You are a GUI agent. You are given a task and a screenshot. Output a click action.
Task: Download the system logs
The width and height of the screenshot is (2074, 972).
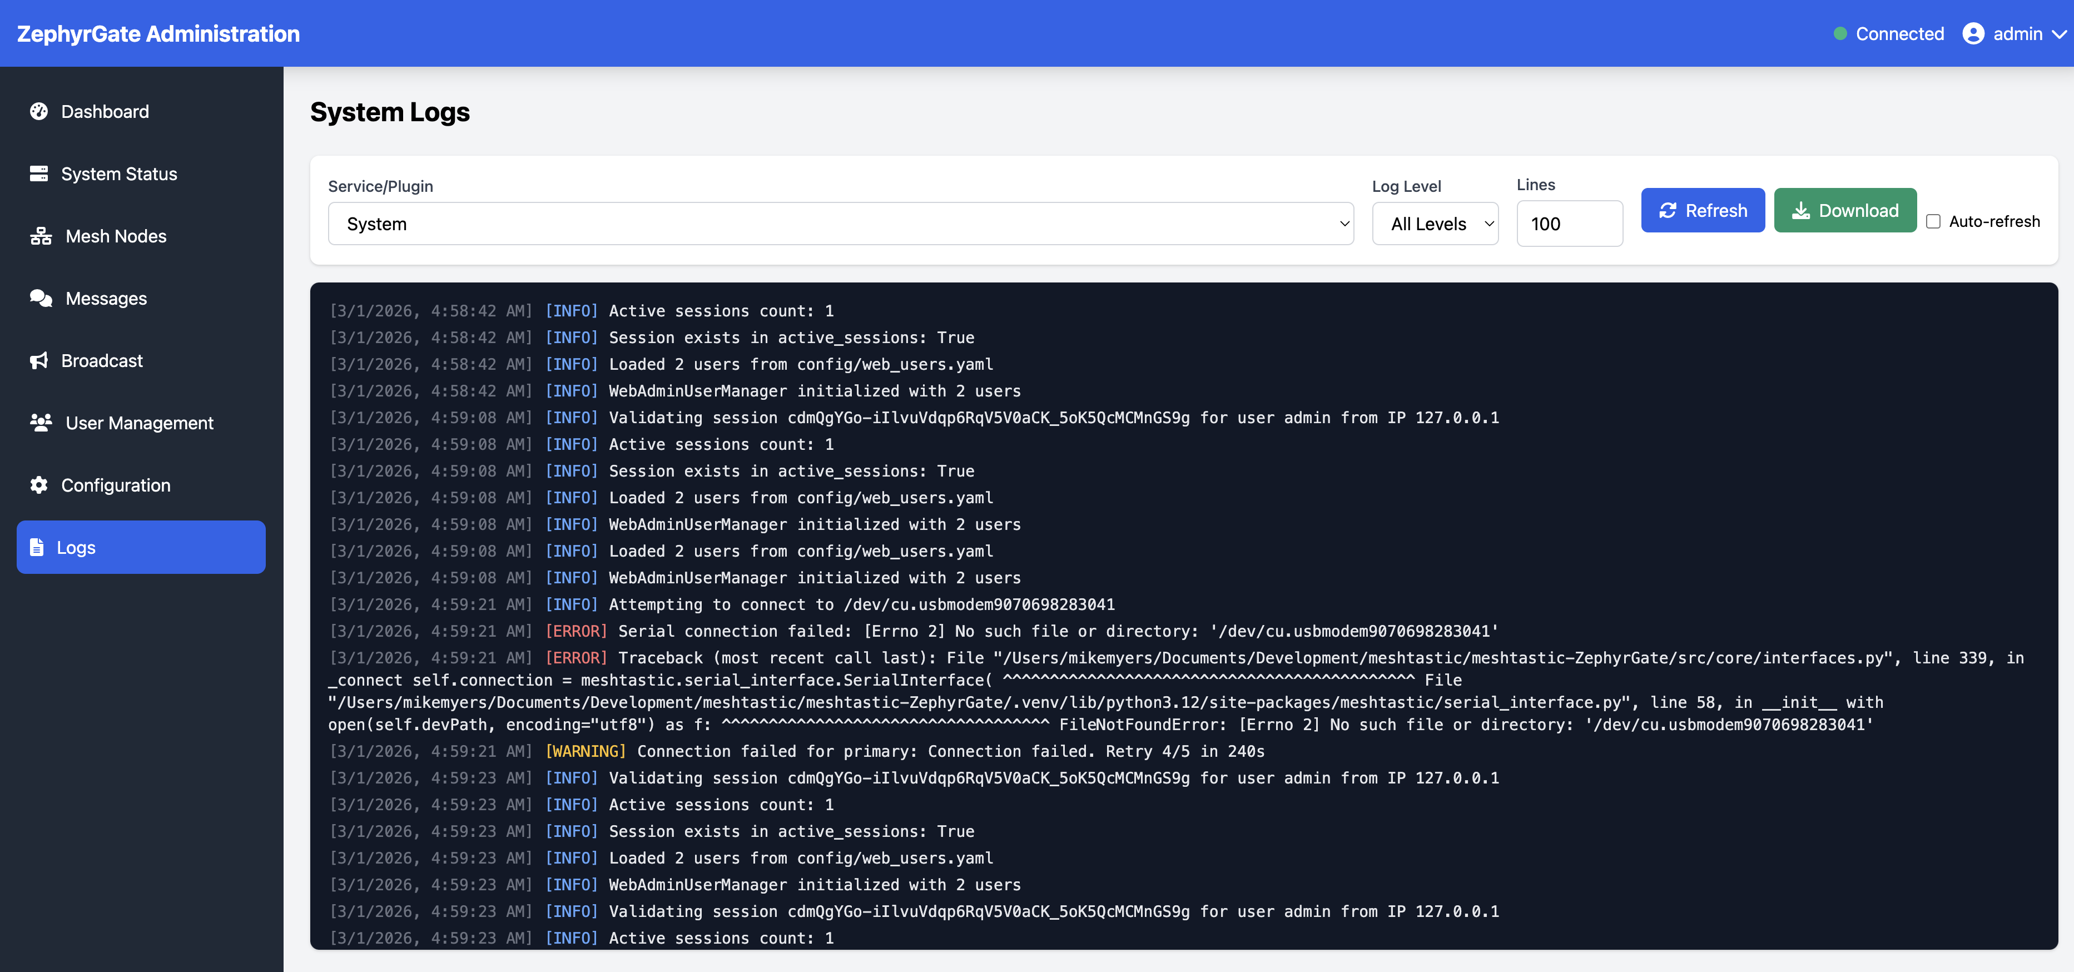[x=1844, y=210]
